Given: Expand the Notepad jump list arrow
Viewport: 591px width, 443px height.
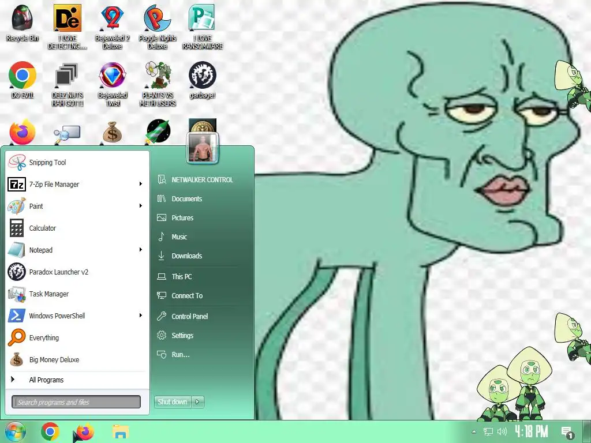Looking at the screenshot, I should pyautogui.click(x=141, y=249).
